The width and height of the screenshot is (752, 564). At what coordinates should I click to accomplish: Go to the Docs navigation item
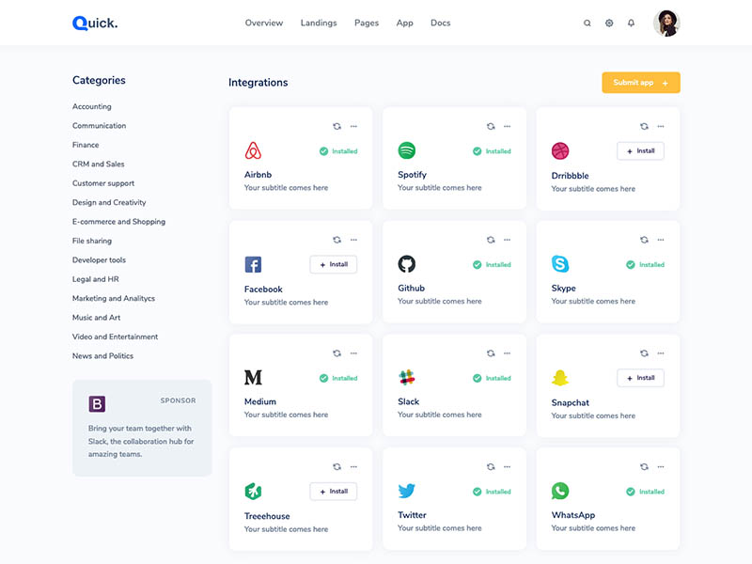pos(440,23)
